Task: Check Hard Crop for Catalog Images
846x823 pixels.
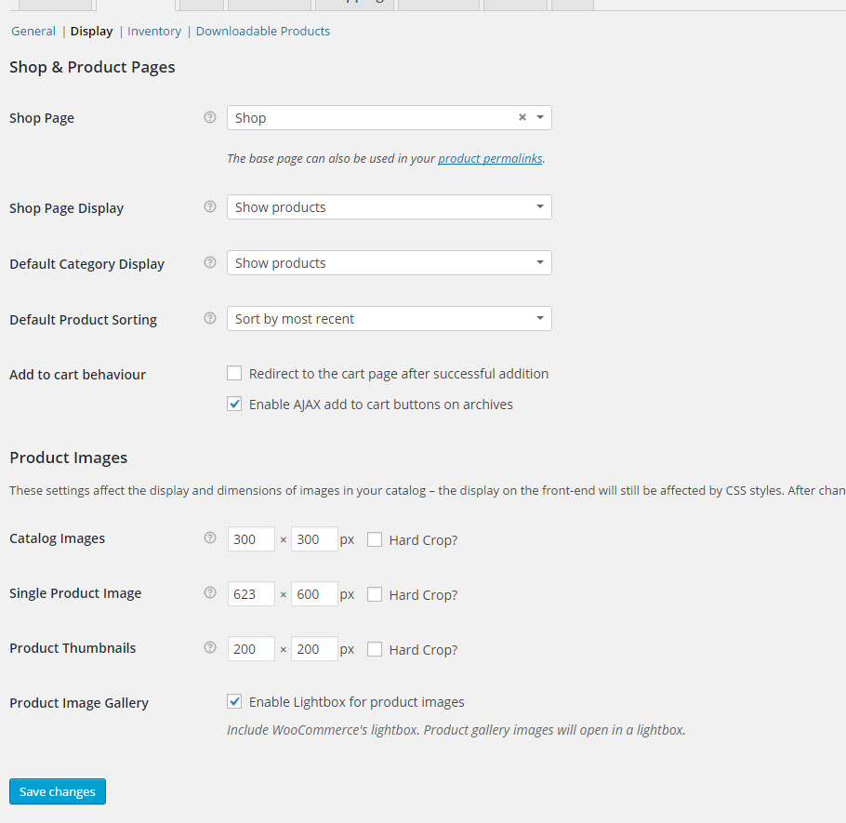Action: coord(375,539)
